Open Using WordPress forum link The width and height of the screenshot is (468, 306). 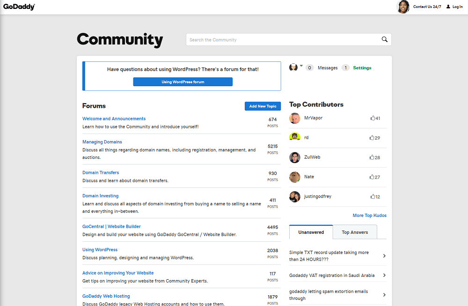100,249
